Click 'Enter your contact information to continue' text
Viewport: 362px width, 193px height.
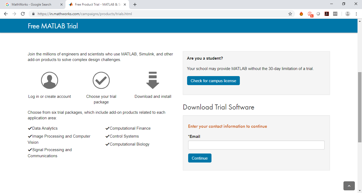click(x=228, y=126)
